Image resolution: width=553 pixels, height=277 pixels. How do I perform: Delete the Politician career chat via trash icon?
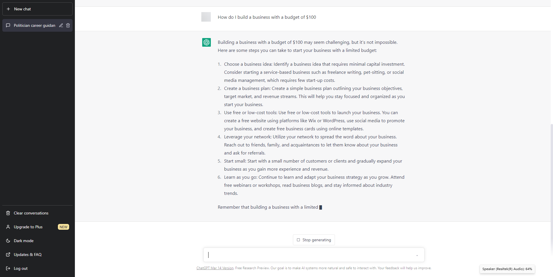68,25
